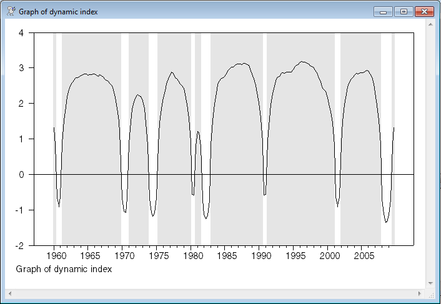
Task: Click the gretl app icon in title bar
Action: [11, 11]
